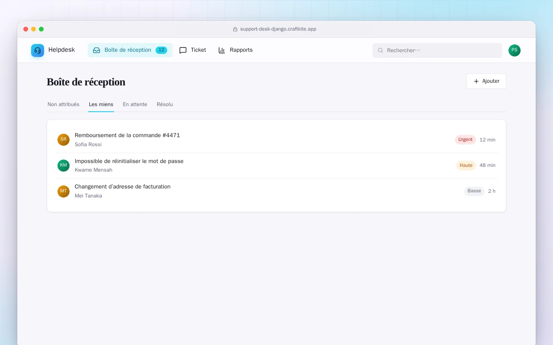The image size is (553, 345).
Task: Click the KM avatar for Kwame Mensah
Action: tap(64, 166)
